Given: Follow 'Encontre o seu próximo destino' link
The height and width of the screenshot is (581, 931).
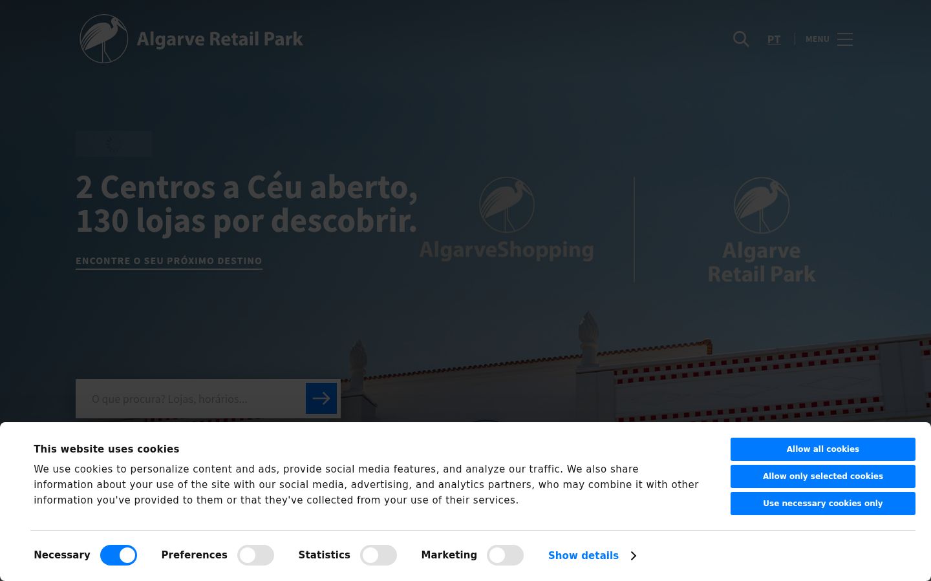Looking at the screenshot, I should tap(169, 261).
